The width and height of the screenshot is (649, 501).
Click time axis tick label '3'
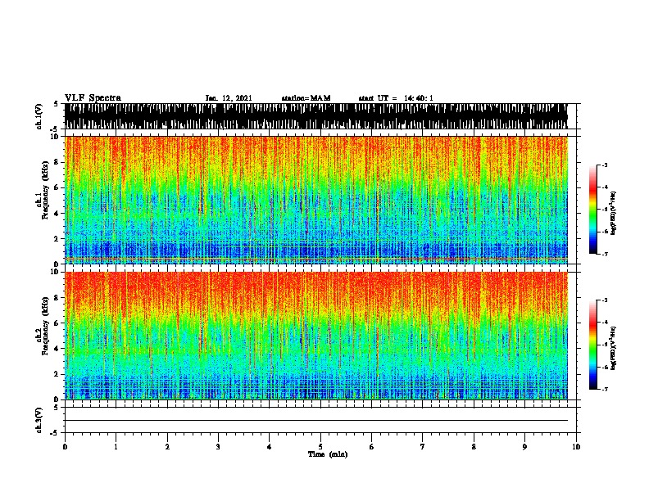[x=218, y=447]
